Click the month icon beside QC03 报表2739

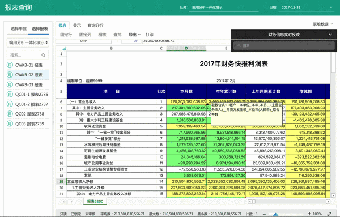pyautogui.click(x=10, y=124)
